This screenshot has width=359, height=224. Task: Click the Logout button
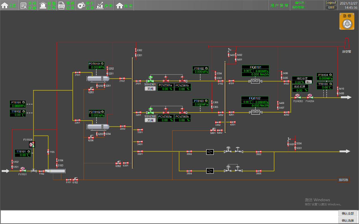331,3
